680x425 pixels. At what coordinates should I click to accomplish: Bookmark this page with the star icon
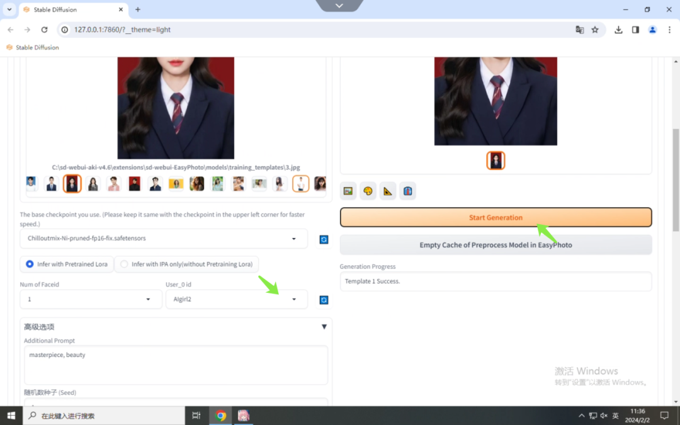click(595, 30)
